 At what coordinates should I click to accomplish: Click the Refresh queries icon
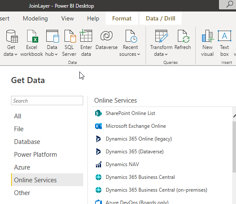[x=183, y=36]
